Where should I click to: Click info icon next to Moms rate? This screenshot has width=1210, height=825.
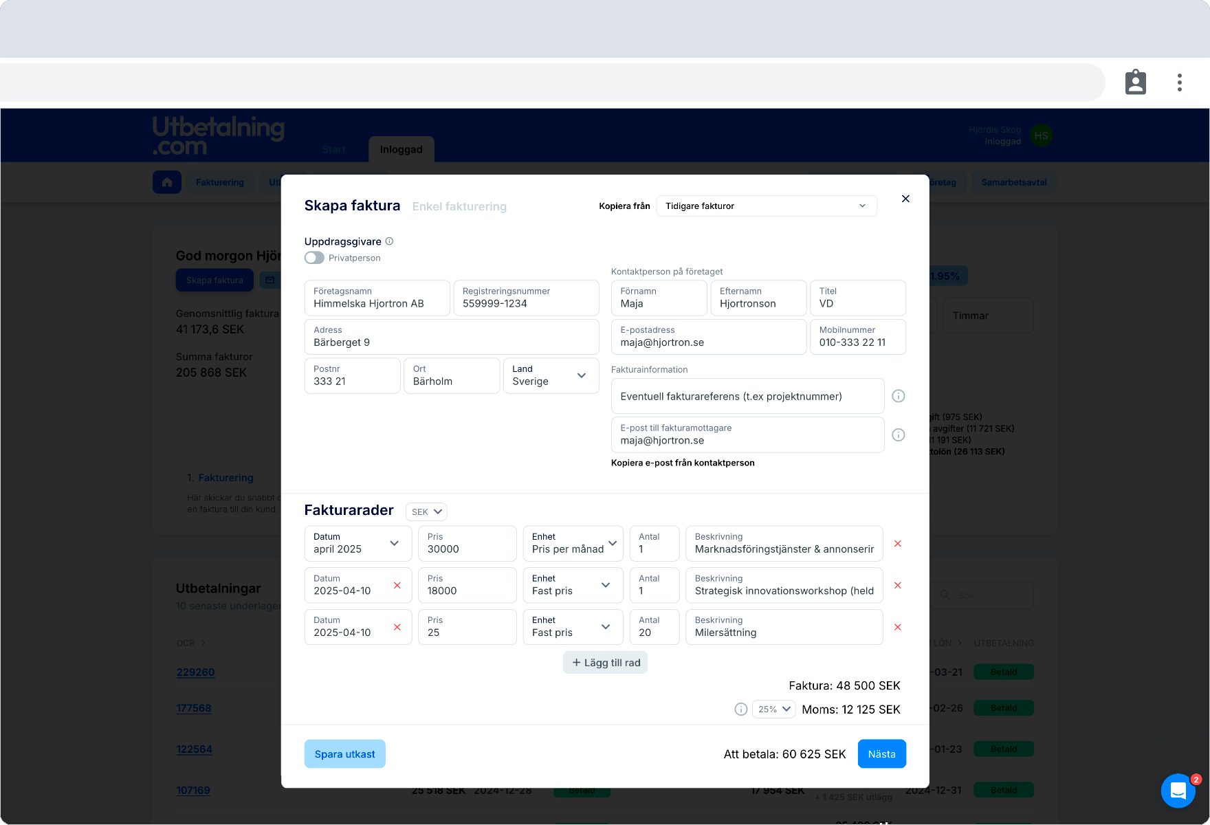[741, 709]
